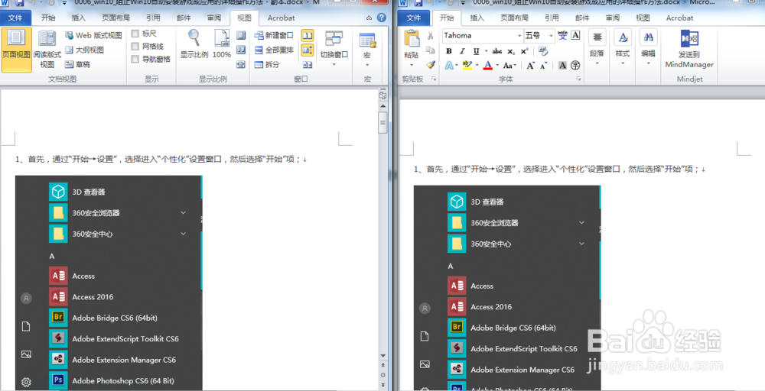Image resolution: width=765 pixels, height=391 pixels.
Task: Click the Shrink Font icon
Action: [543, 65]
